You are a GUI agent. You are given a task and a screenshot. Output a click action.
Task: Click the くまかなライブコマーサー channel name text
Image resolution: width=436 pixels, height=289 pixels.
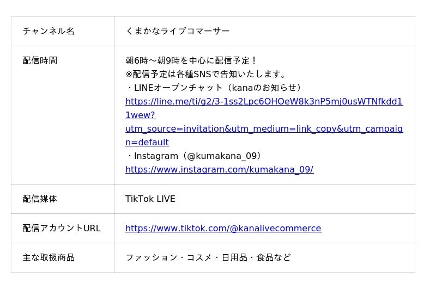click(x=178, y=31)
